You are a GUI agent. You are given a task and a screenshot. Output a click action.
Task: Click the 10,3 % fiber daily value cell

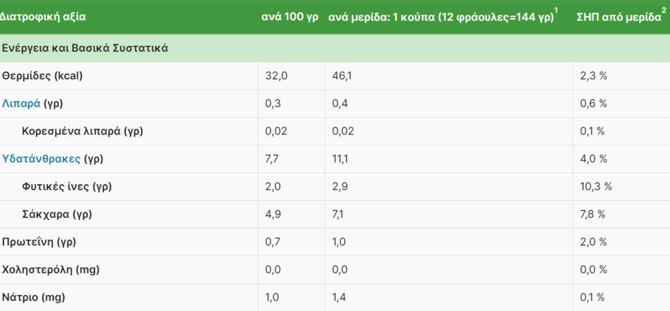click(596, 187)
